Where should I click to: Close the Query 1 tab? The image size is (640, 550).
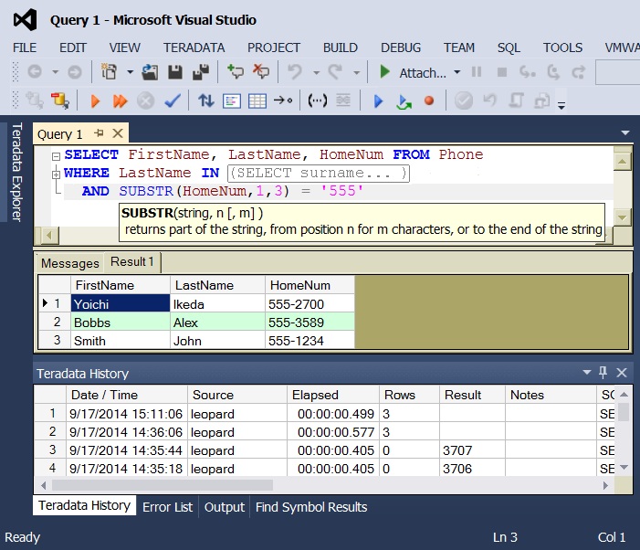tap(118, 133)
